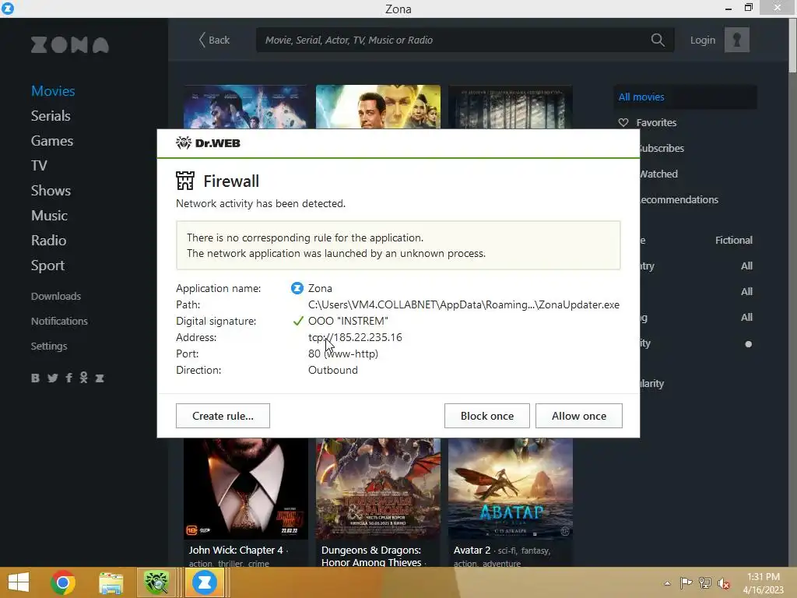Click the Avatar 2 title text

(x=472, y=551)
